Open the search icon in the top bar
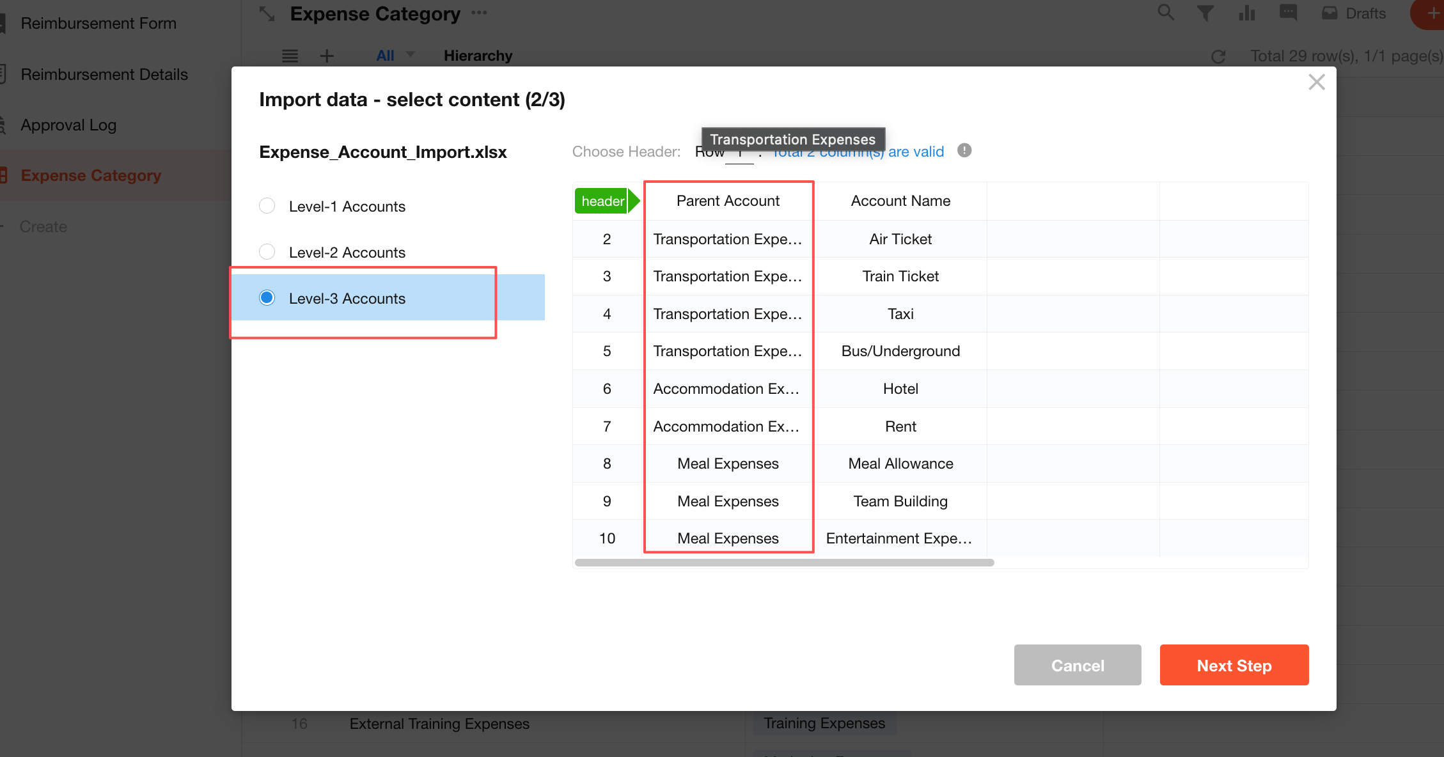This screenshot has width=1444, height=757. [1166, 12]
